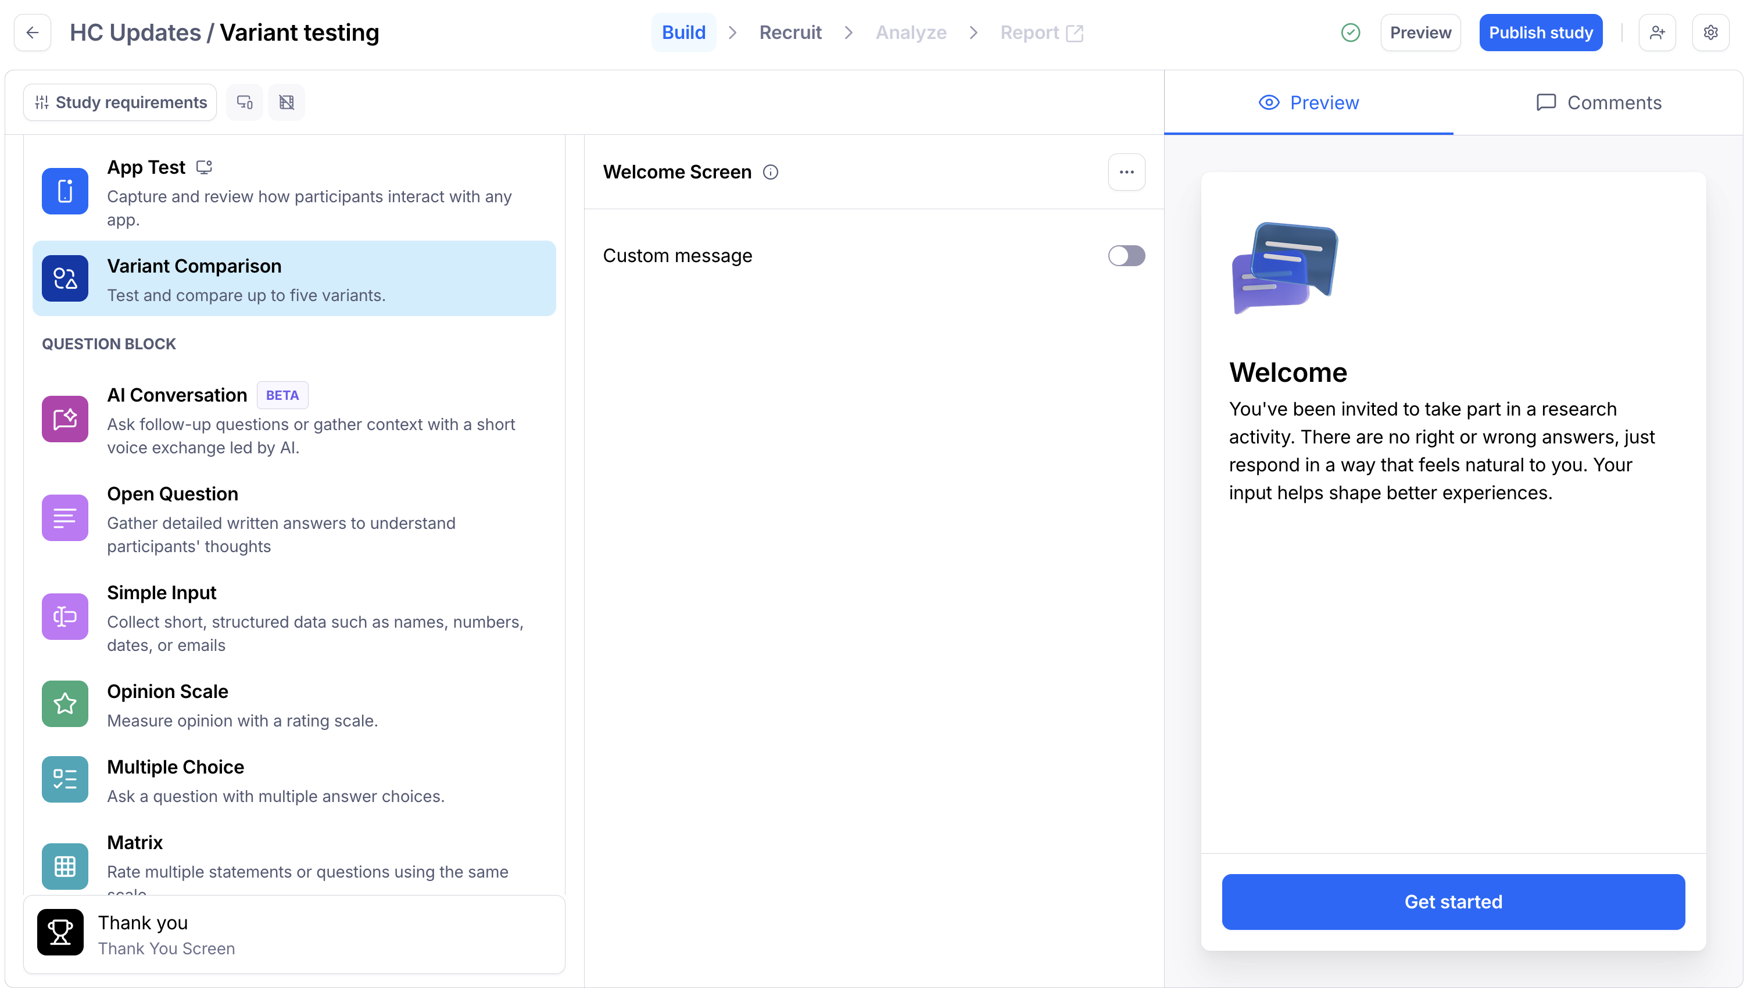Click the back arrow button
The height and width of the screenshot is (988, 1747).
(33, 33)
